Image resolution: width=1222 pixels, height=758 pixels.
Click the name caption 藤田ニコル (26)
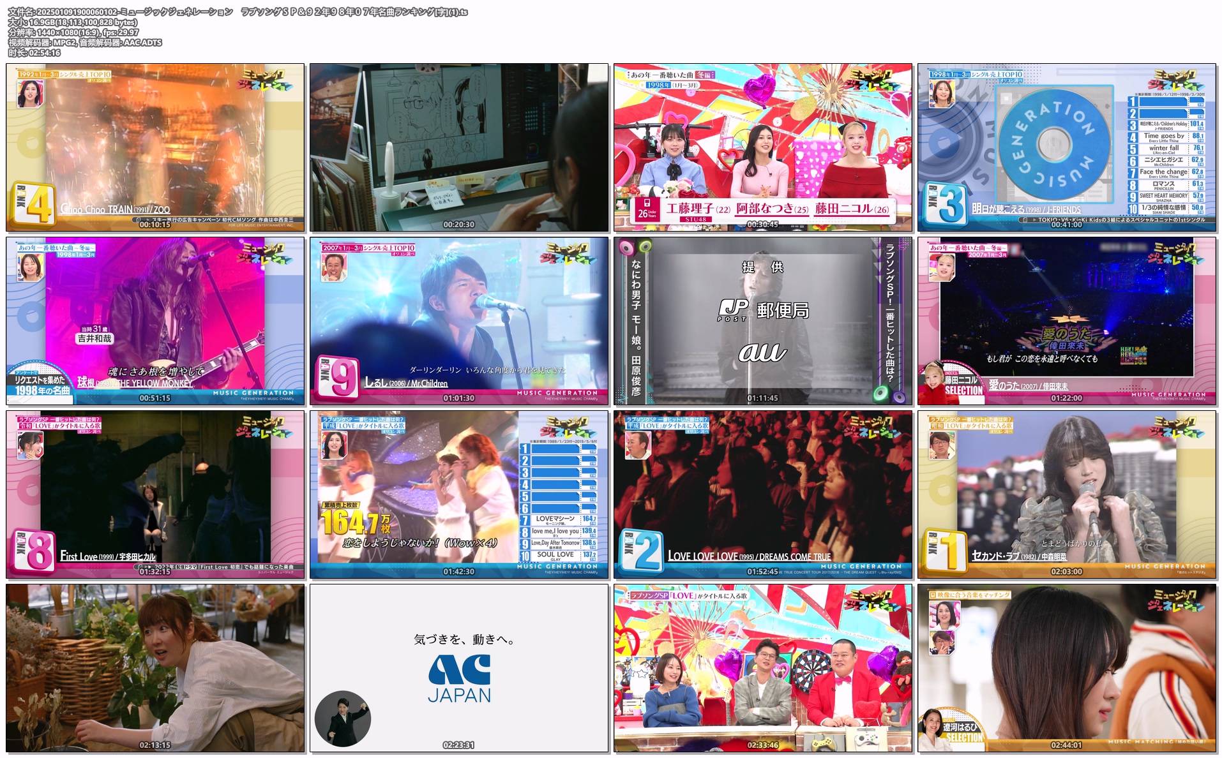point(852,209)
